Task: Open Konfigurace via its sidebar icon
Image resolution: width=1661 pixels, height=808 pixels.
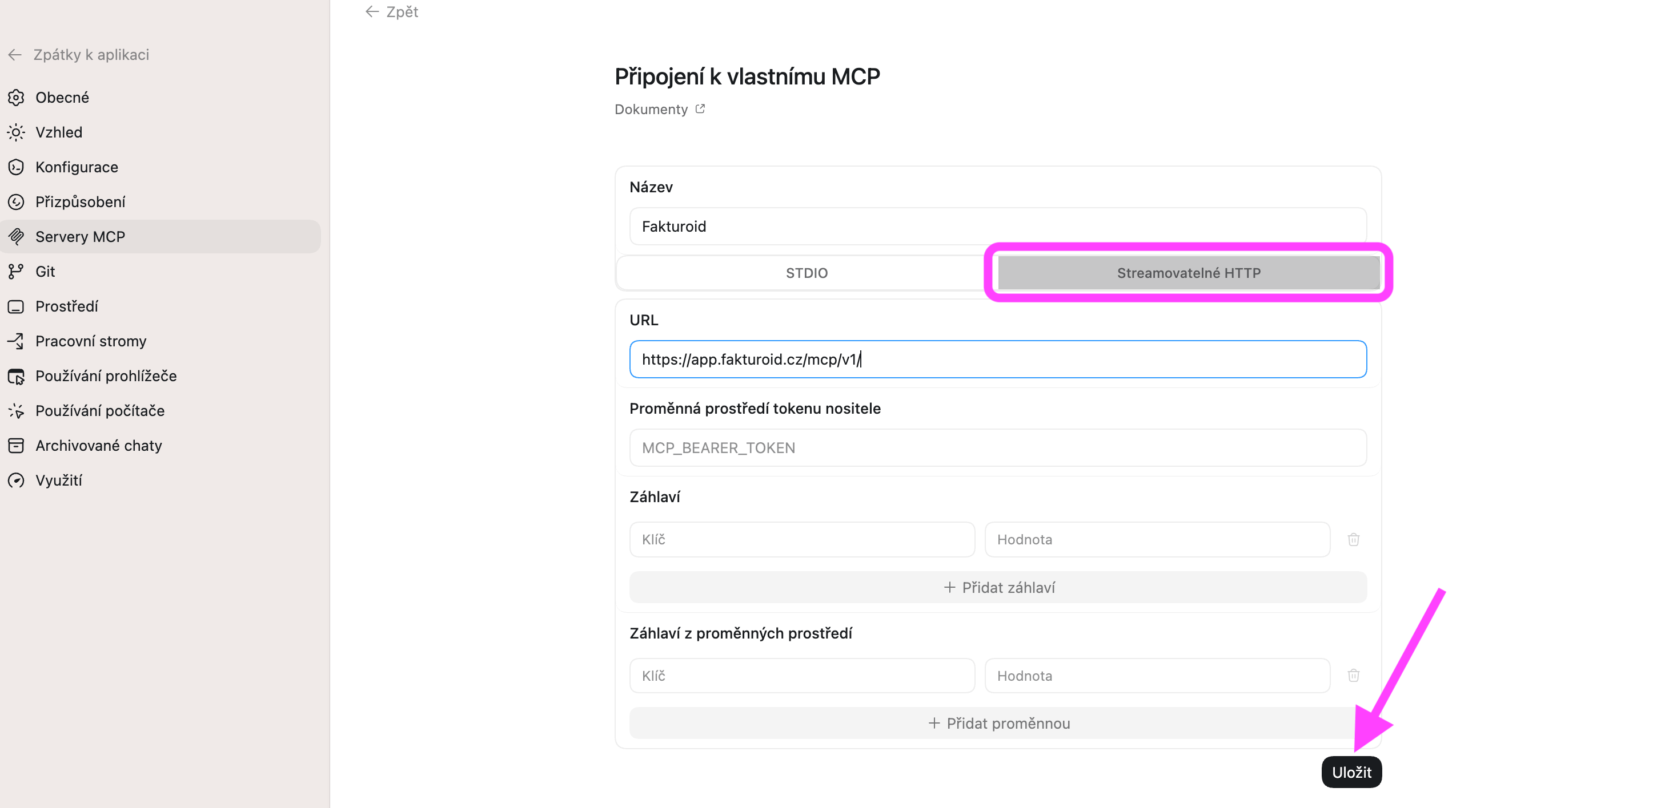Action: (x=16, y=167)
